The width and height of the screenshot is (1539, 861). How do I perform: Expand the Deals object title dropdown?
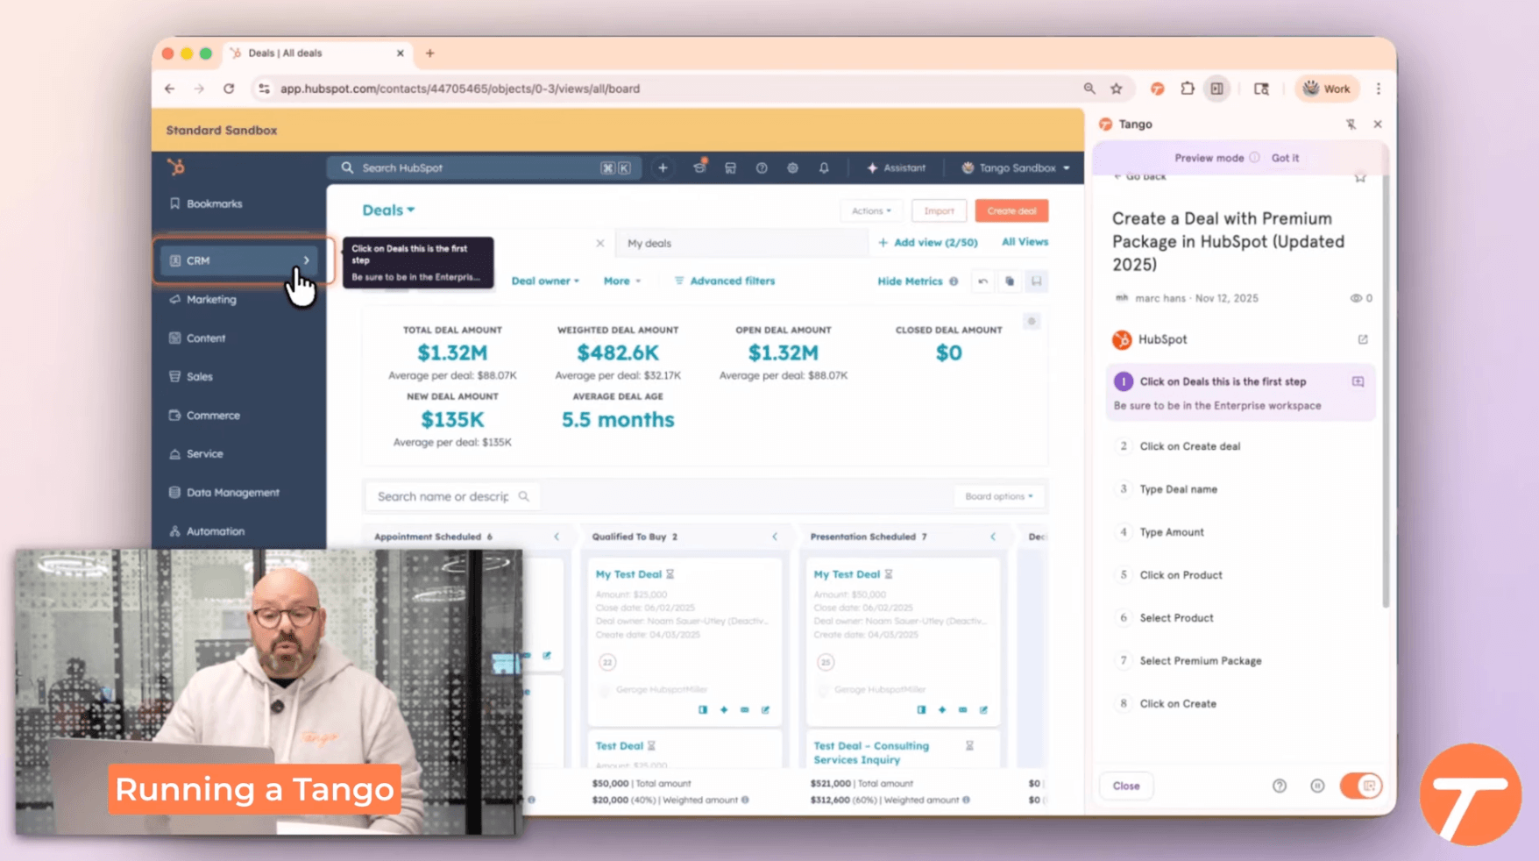[x=388, y=210]
